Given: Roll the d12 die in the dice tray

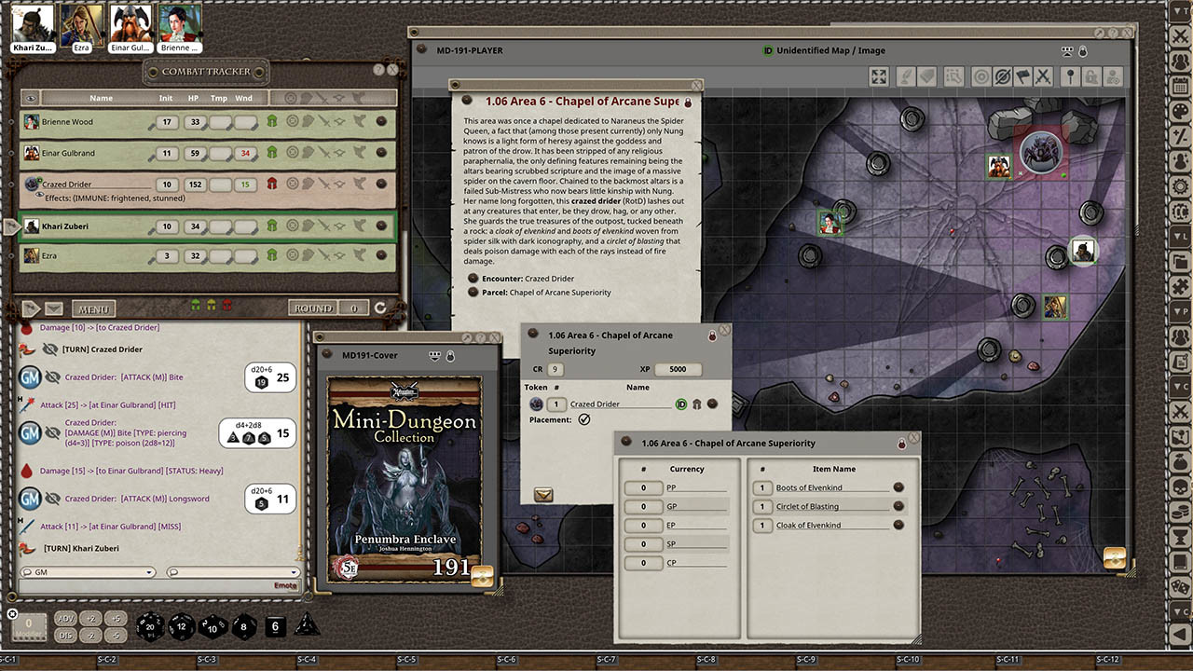Looking at the screenshot, I should point(181,627).
